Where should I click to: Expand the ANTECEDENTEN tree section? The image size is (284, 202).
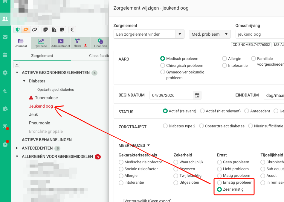(x=17, y=148)
